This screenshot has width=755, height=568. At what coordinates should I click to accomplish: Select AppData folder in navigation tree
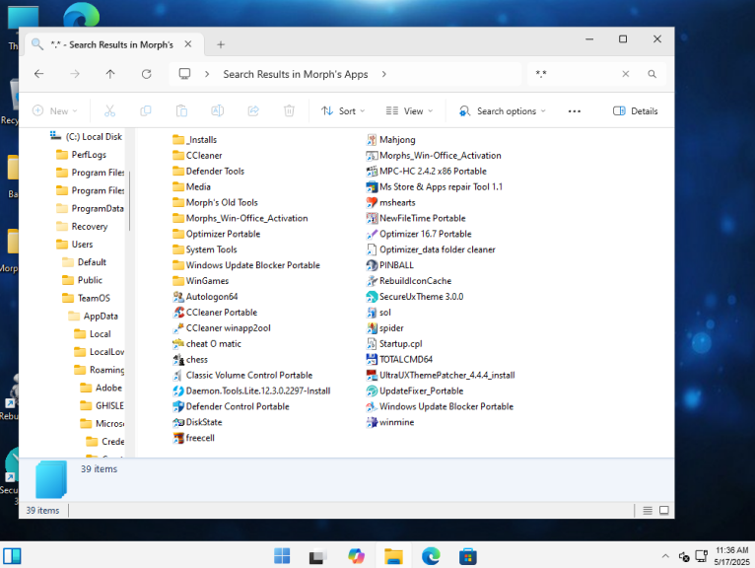[93, 316]
